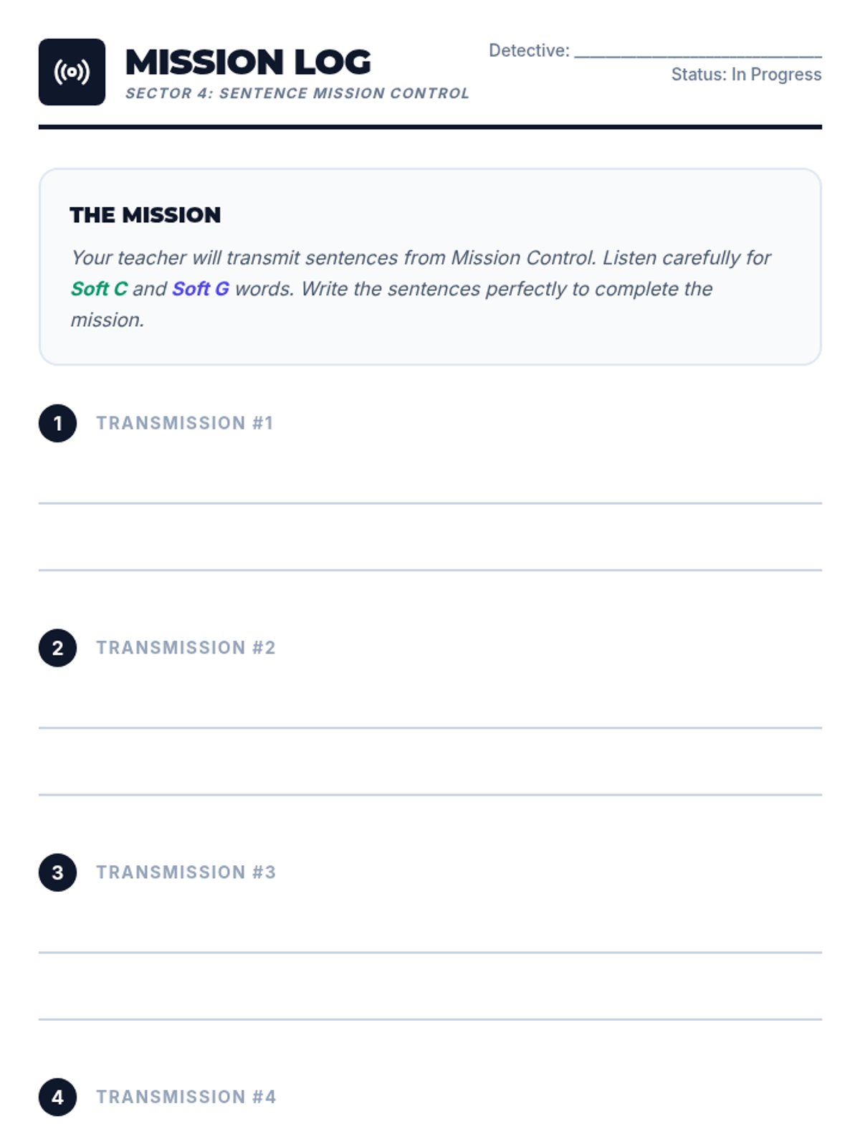Click the THE MISSION heading

point(145,215)
